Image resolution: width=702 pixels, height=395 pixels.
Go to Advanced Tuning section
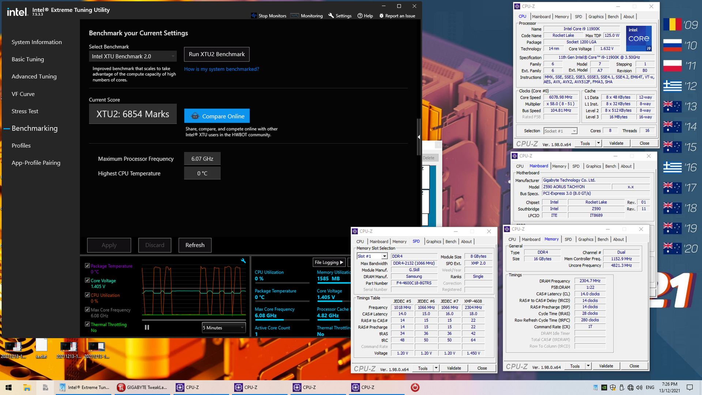point(34,76)
